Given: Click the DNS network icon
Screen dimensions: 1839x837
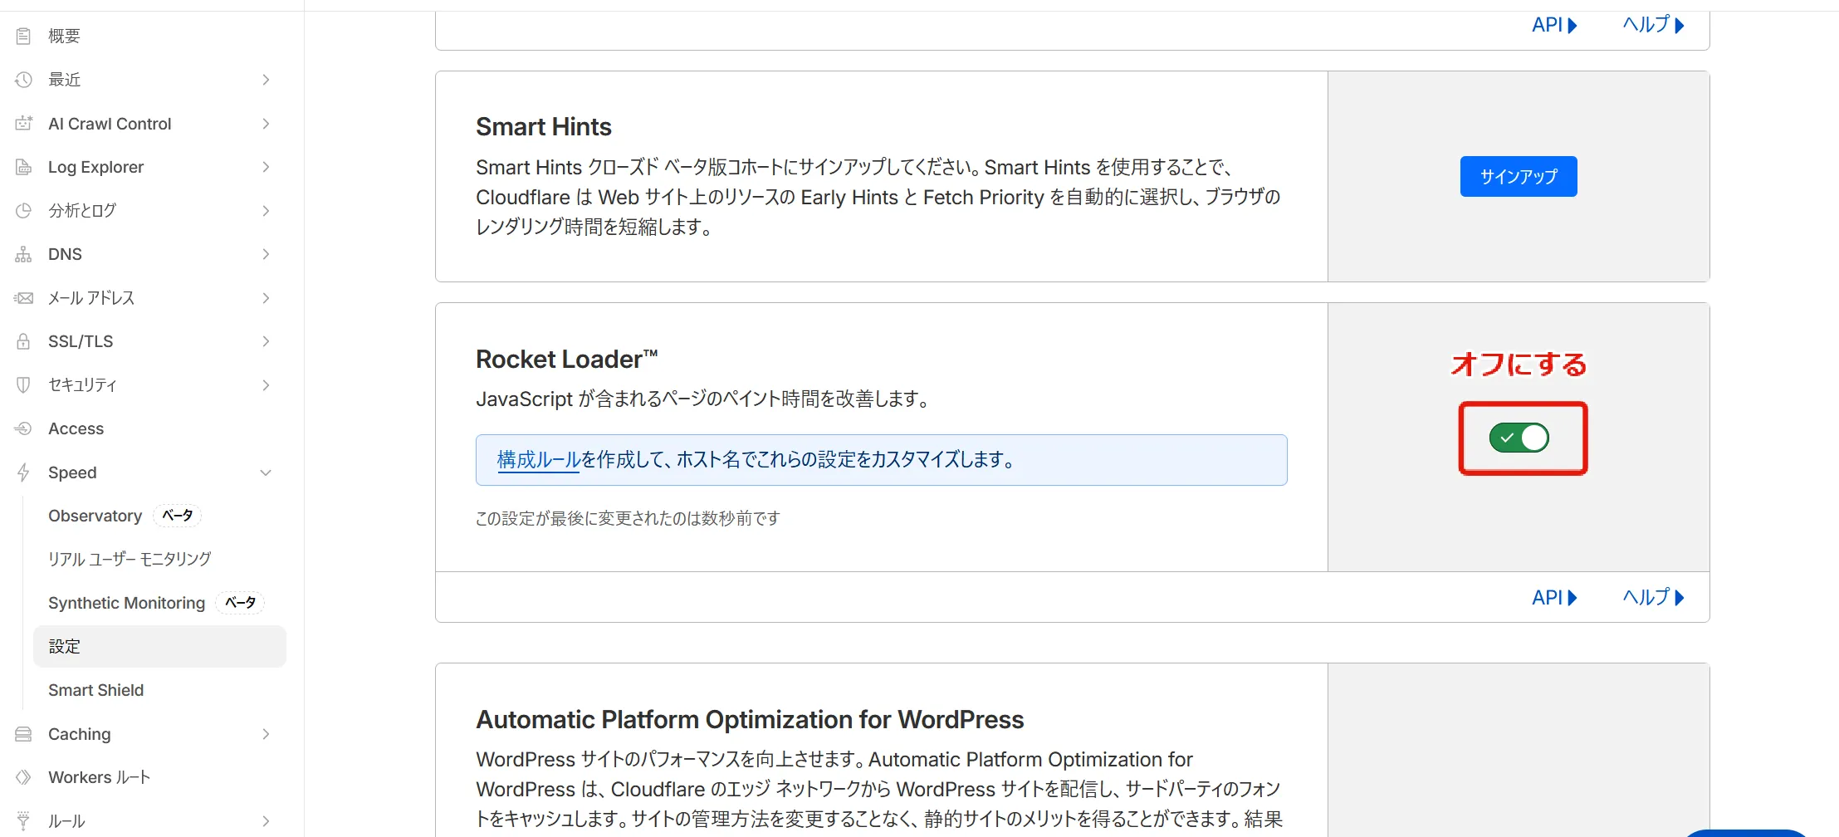Looking at the screenshot, I should pos(23,254).
